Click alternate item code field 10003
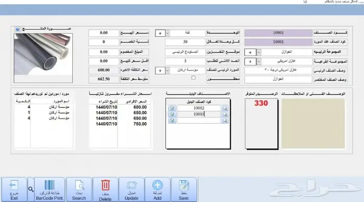Screen dimensions: 364x202 (x=199, y=114)
